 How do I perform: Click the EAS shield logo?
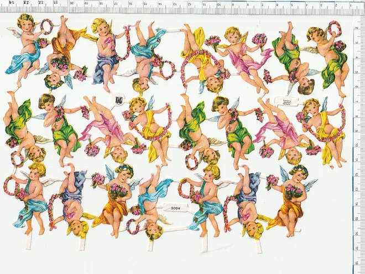coord(118,100)
